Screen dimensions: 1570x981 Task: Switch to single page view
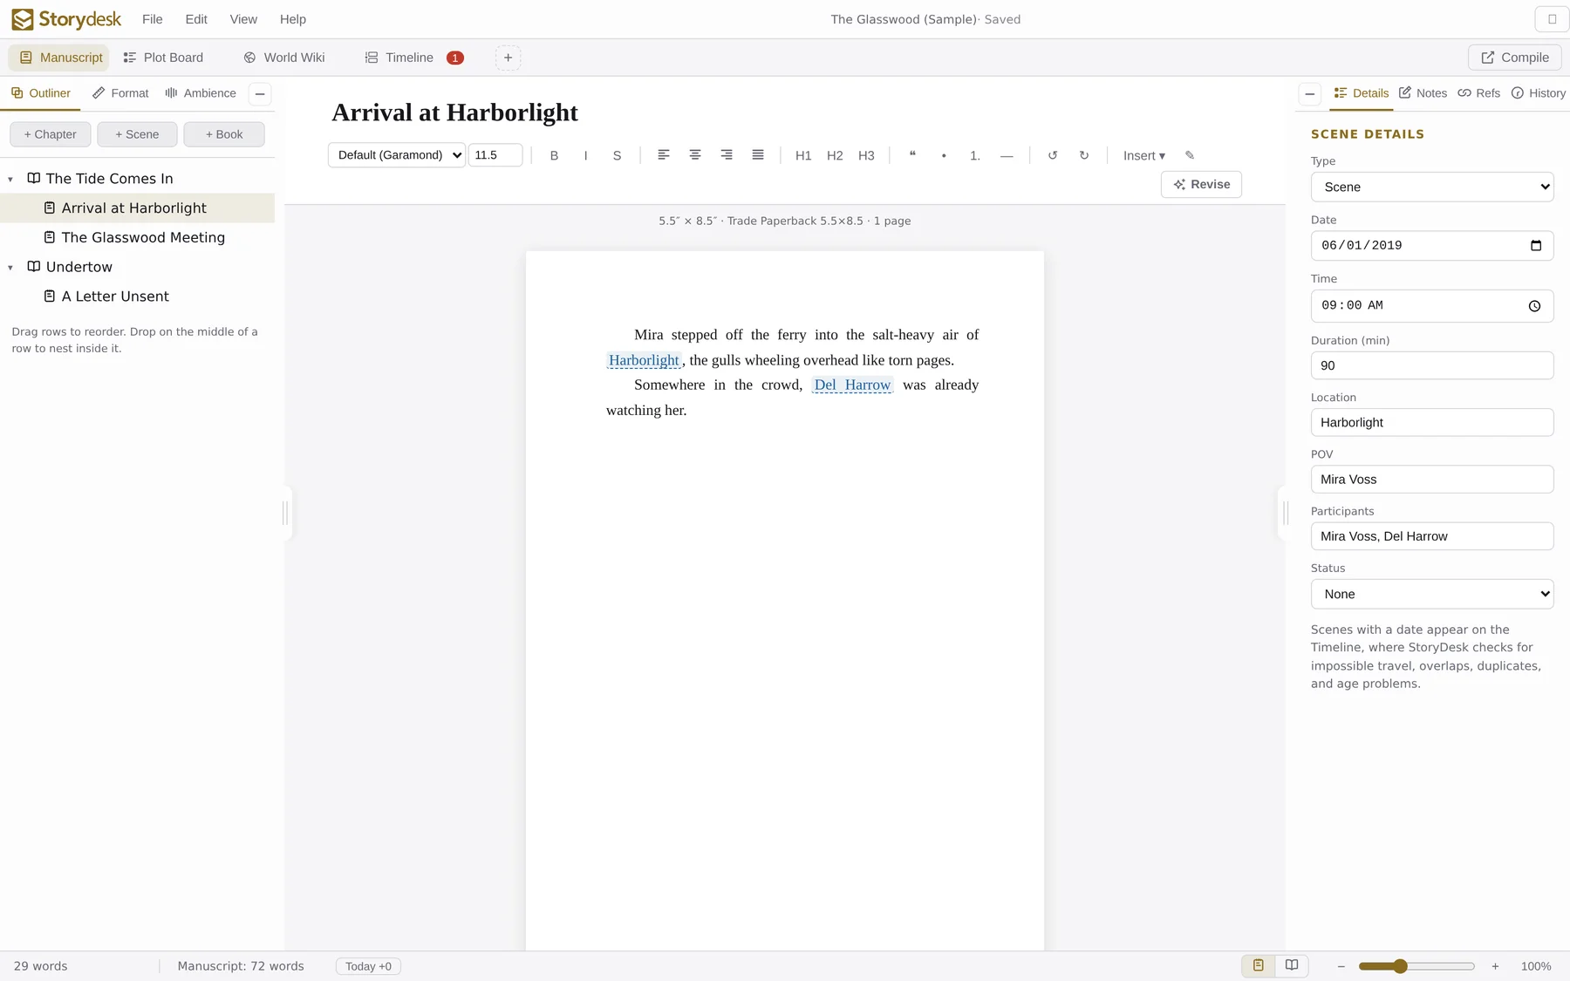pyautogui.click(x=1258, y=965)
